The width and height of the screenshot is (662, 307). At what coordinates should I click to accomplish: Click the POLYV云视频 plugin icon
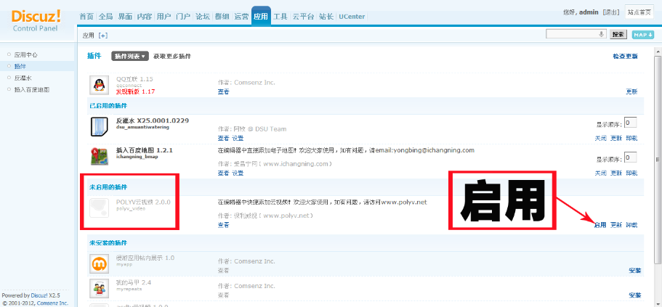pyautogui.click(x=100, y=208)
